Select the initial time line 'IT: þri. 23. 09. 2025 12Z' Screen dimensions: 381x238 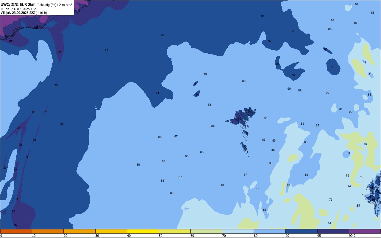(18, 9)
